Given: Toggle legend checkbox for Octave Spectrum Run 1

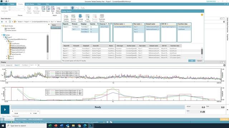Looking at the screenshot, I should (48, 91).
